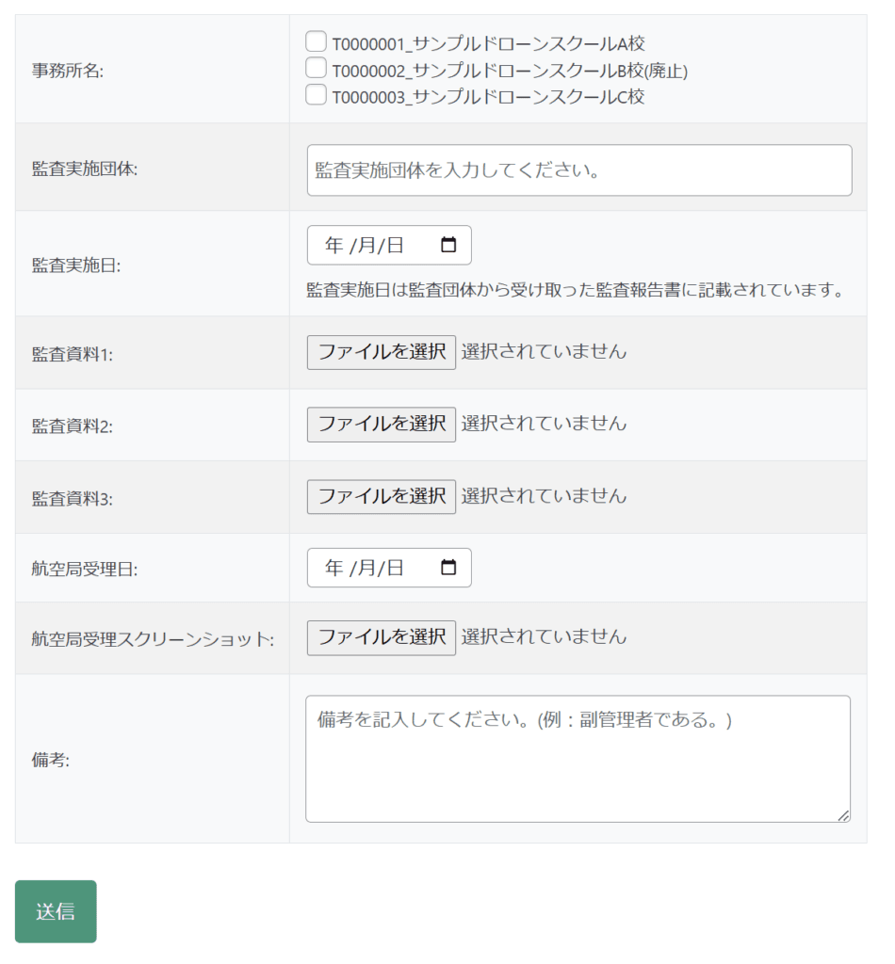Tick the T0000002_サンプルドローンスクールB校(廃止) checkbox

[317, 68]
